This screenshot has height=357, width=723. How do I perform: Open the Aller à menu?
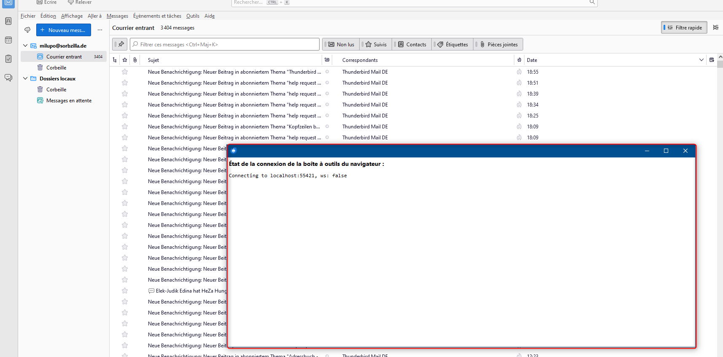(x=94, y=16)
